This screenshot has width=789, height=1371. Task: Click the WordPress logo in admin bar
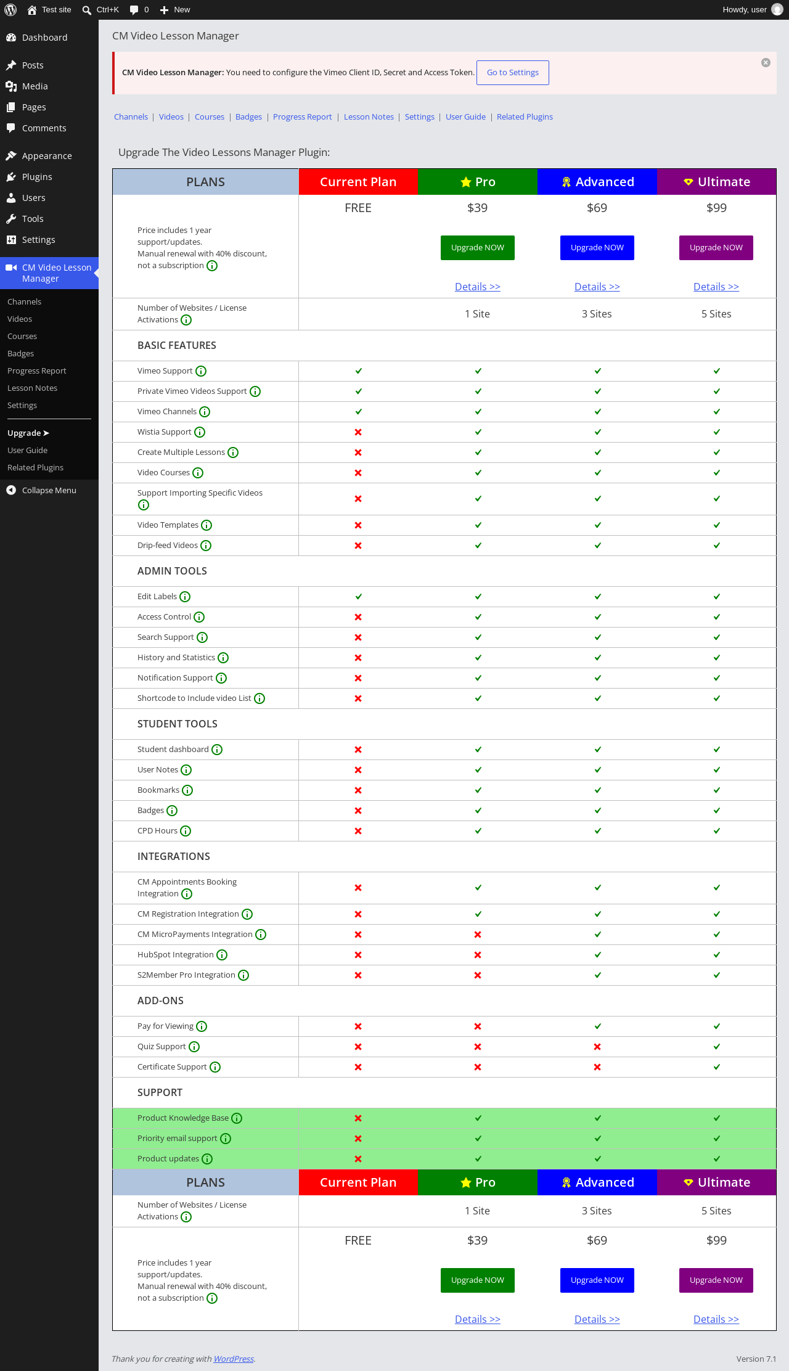pos(10,10)
